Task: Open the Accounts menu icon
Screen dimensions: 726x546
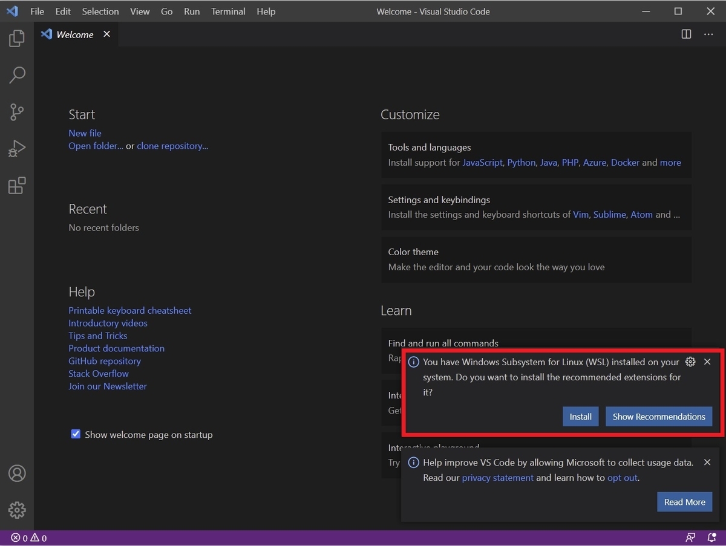Action: 17,473
